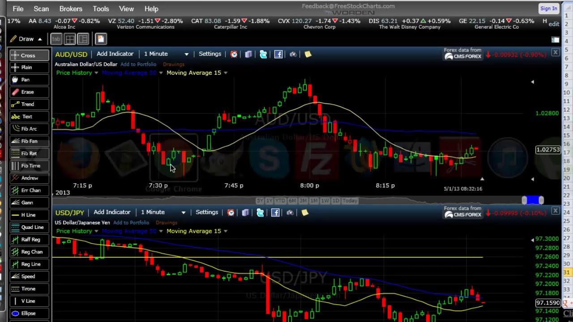The height and width of the screenshot is (322, 573).
Task: Share AUD/USD chart on Facebook
Action: (x=278, y=54)
